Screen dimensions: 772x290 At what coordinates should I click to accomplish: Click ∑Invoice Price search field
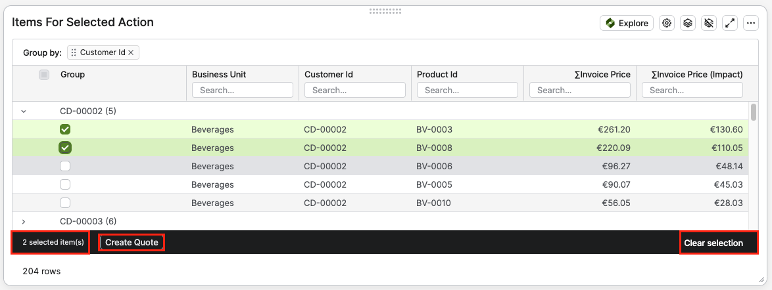coord(580,90)
